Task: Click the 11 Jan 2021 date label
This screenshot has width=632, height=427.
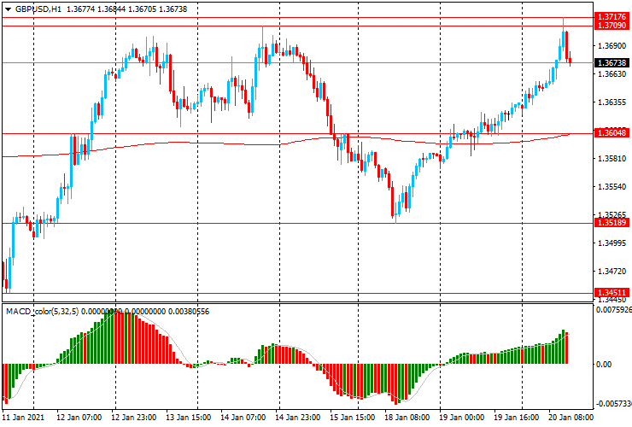Action: click(23, 418)
